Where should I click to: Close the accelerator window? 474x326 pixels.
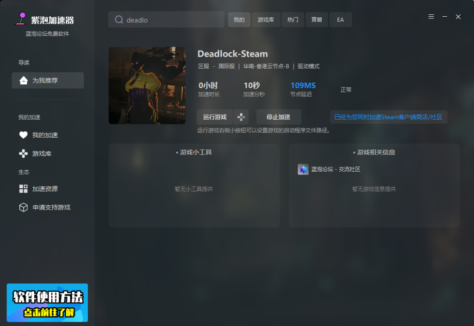pos(458,17)
